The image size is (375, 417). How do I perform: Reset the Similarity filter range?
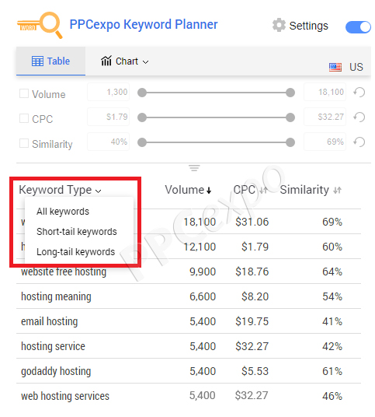click(359, 142)
